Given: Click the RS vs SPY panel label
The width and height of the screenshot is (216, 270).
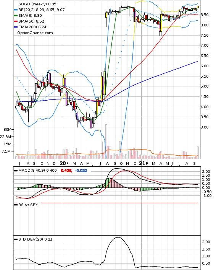Looking at the screenshot, I should (28, 205).
